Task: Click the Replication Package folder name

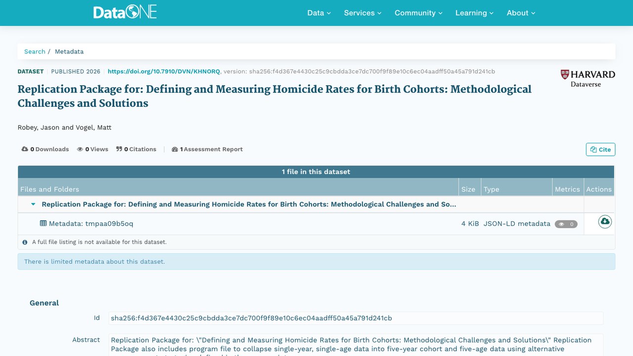Action: point(249,204)
